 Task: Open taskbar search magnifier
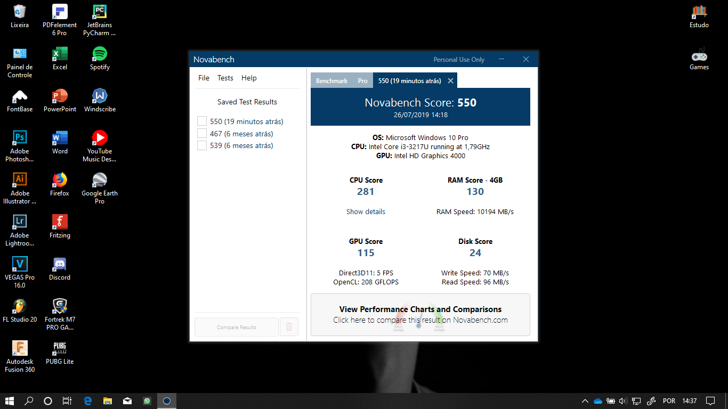click(29, 401)
